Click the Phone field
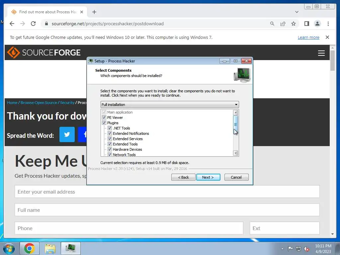 129,228
